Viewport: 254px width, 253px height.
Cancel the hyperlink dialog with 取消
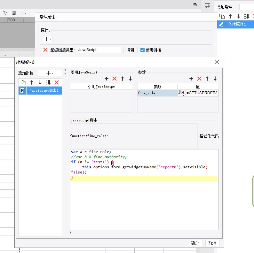212,243
